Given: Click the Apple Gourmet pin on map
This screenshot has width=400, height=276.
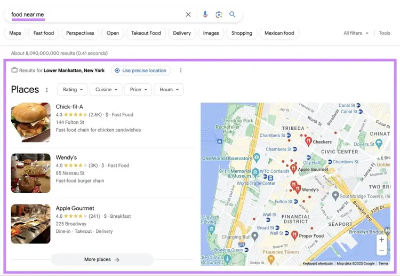Looking at the screenshot, I should click(294, 169).
